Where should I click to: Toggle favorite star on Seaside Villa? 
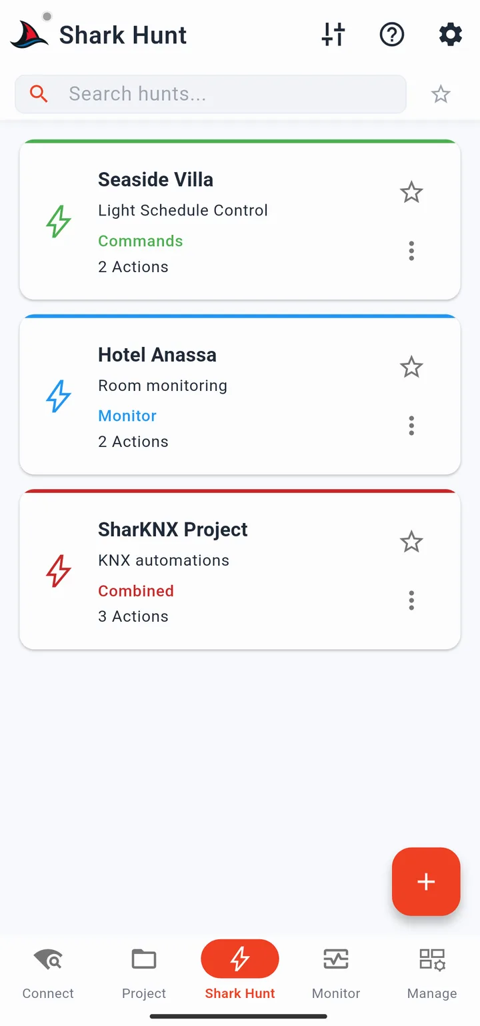point(411,193)
